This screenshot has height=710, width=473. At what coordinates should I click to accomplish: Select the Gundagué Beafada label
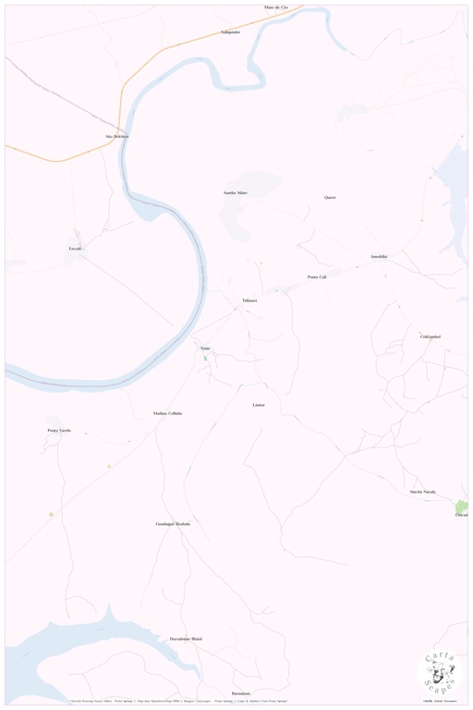pyautogui.click(x=173, y=523)
